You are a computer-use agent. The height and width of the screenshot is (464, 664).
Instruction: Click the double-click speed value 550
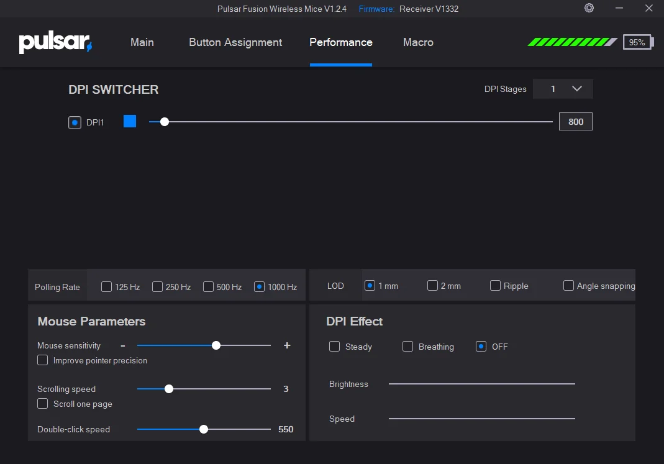coord(286,429)
